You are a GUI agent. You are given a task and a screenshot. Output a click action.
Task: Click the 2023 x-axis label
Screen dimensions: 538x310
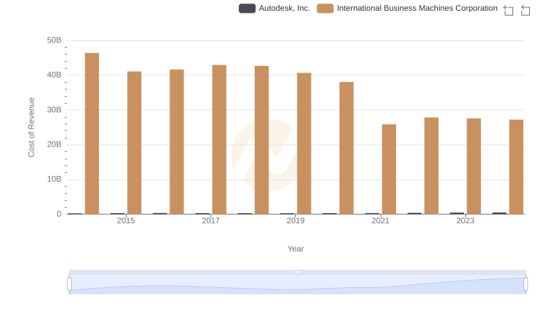point(465,221)
